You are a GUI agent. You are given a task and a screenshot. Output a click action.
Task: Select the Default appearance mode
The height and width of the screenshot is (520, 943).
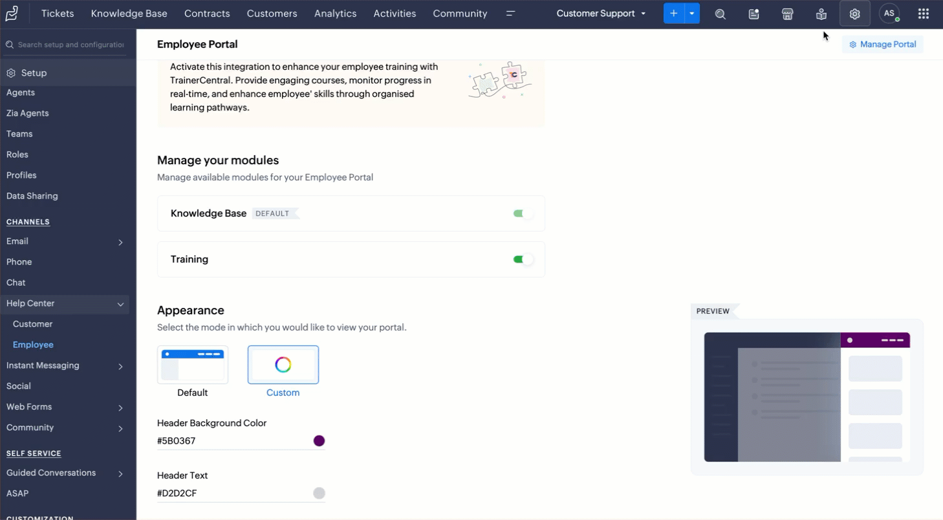[x=193, y=365]
